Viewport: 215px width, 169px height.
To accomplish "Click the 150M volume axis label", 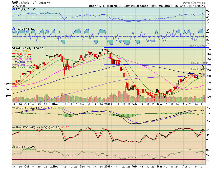I will coord(8,83).
